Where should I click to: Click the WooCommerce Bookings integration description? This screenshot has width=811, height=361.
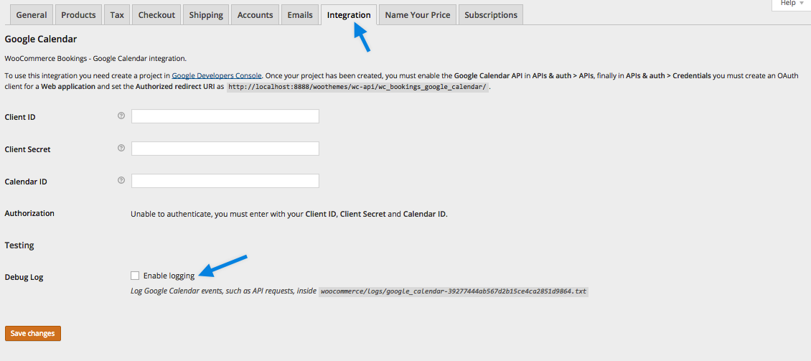[95, 58]
